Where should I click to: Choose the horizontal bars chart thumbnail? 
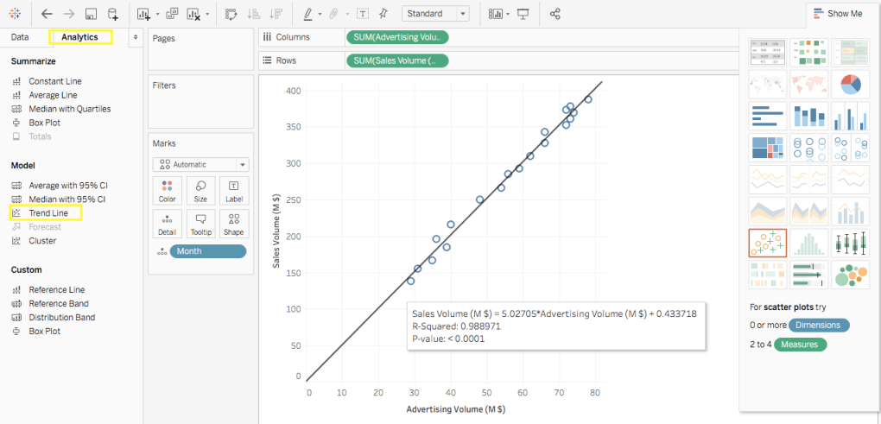coord(767,116)
